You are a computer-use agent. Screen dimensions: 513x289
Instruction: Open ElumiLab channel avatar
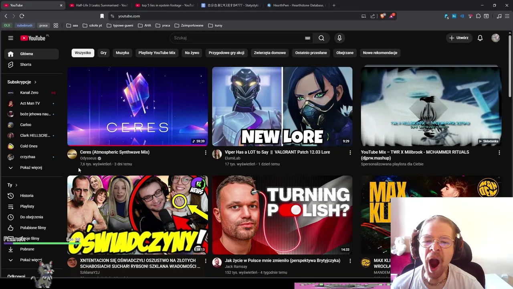coord(217,155)
